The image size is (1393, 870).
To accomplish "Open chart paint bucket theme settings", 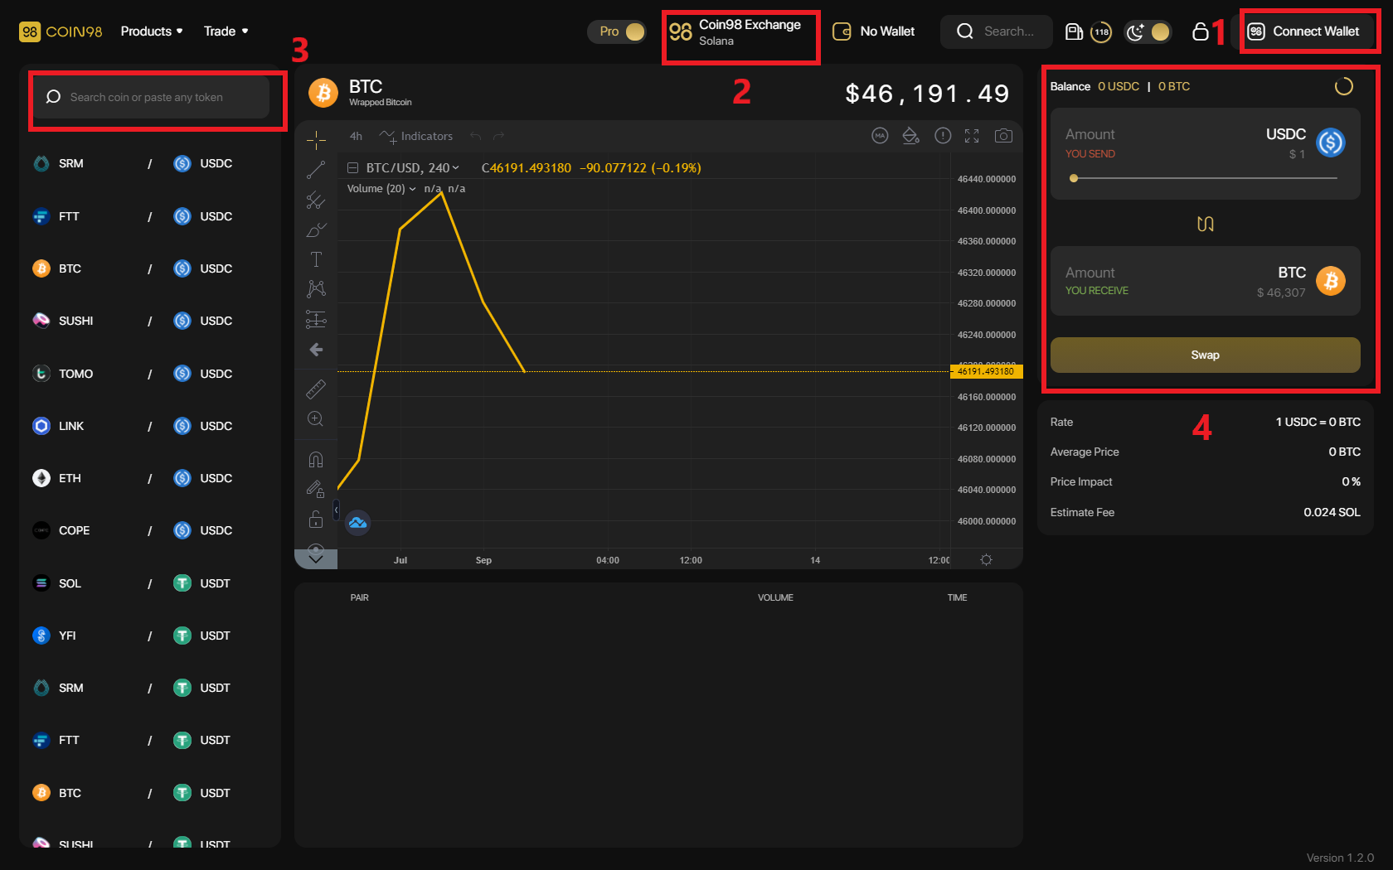I will tap(910, 136).
